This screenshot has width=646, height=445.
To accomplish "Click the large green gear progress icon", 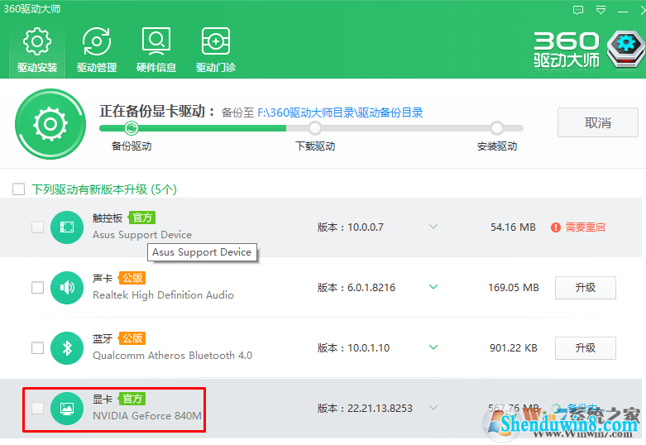I will tap(50, 124).
